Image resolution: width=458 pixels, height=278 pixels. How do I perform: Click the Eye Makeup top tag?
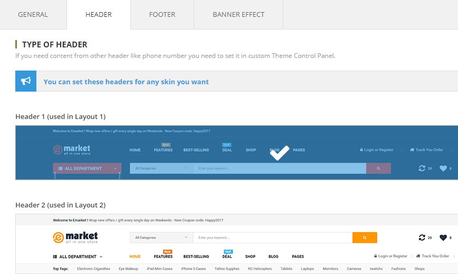[x=128, y=269]
